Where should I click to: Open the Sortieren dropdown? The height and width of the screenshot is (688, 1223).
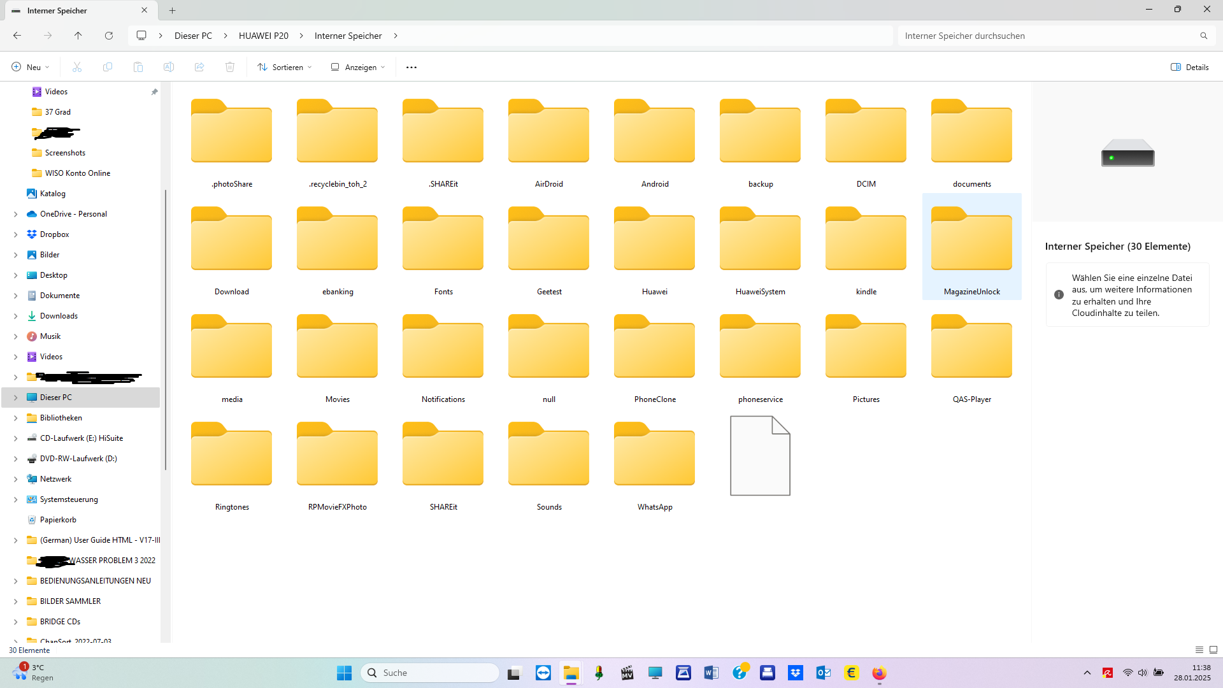coord(285,67)
